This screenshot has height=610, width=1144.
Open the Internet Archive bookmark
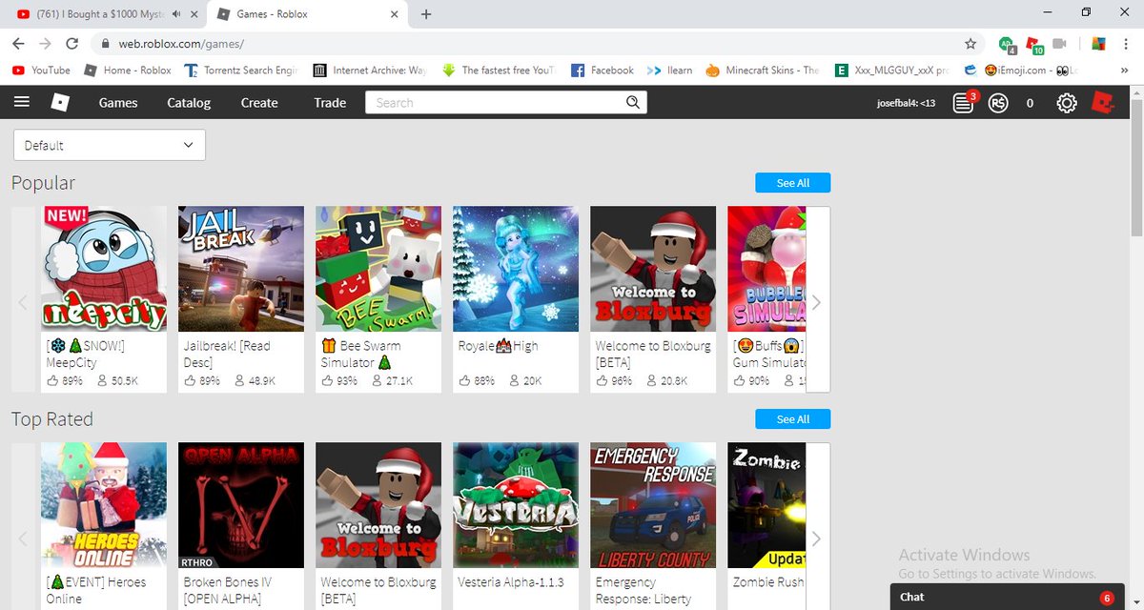(370, 71)
